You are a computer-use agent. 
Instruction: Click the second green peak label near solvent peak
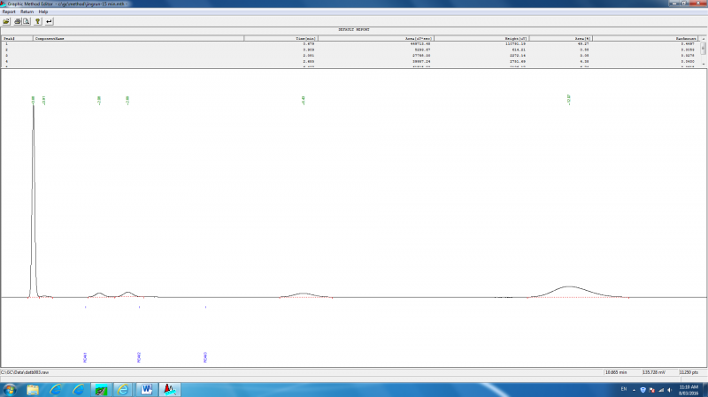point(43,100)
